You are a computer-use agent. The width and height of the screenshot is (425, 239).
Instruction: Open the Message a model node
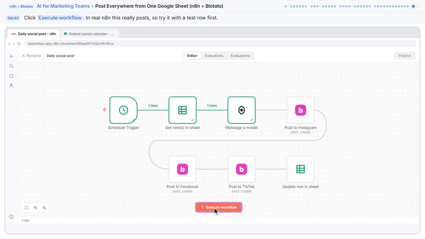(242, 110)
